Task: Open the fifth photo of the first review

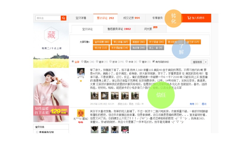Action: (x=135, y=95)
